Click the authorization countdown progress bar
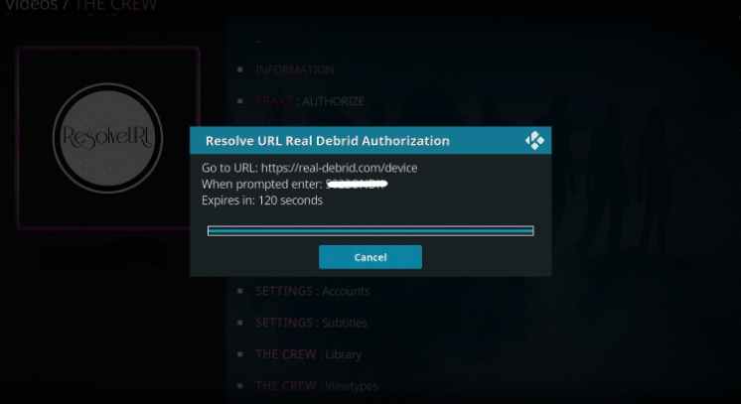 pos(370,230)
